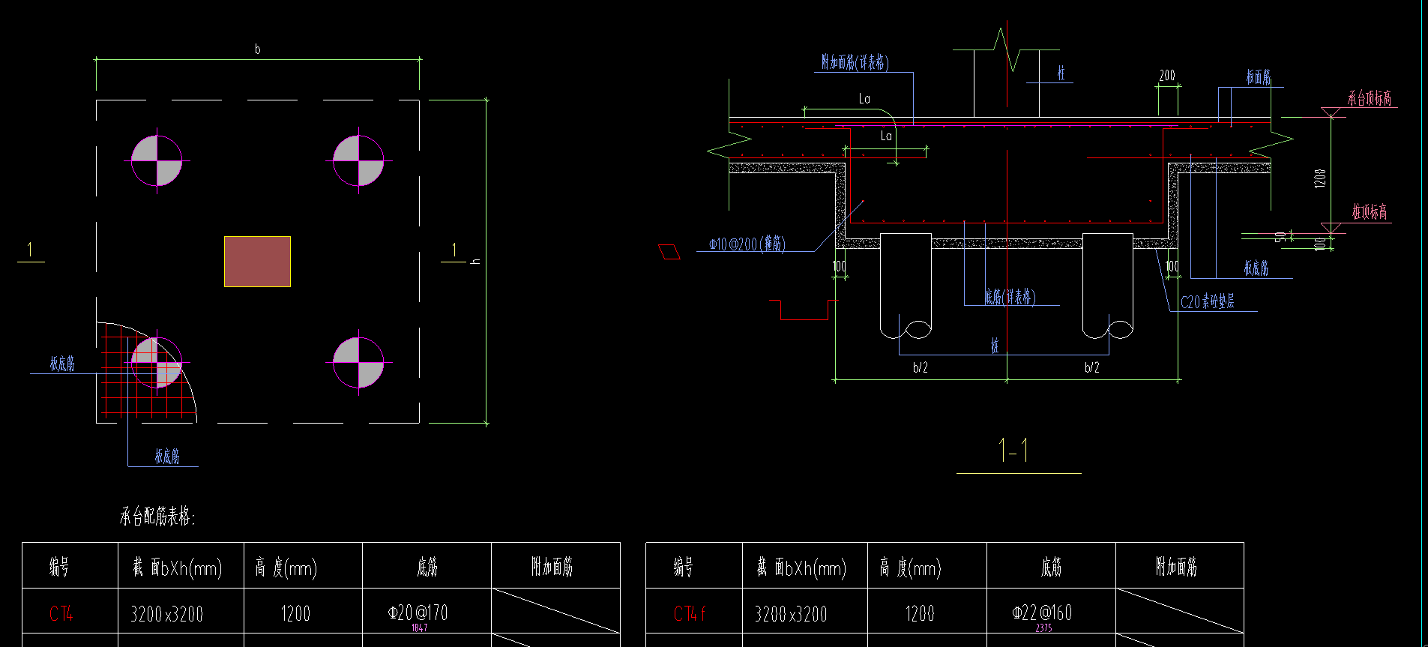Click the diagonal-slashed 附加面筋 cell in CT4 f row
The image size is (1428, 647).
[x=1180, y=611]
